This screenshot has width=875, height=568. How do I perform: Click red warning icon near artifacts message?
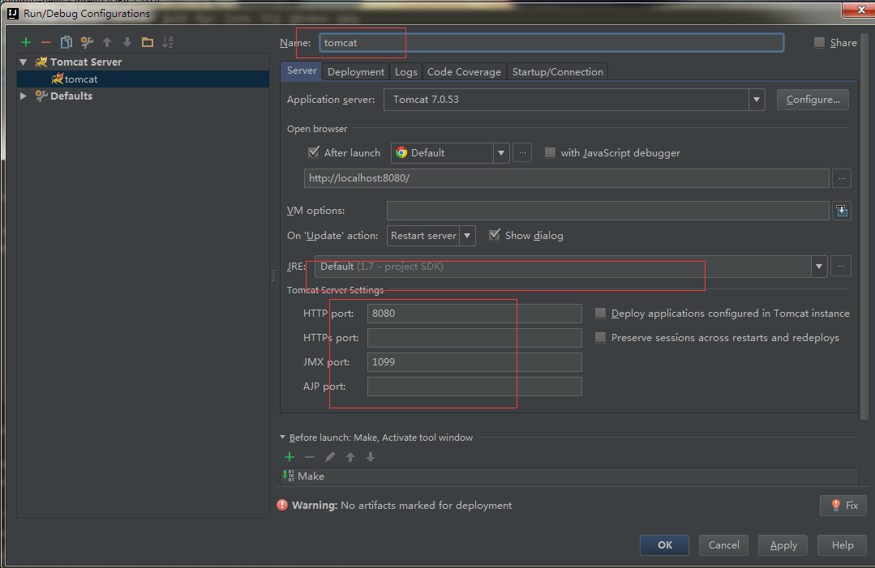click(x=282, y=505)
